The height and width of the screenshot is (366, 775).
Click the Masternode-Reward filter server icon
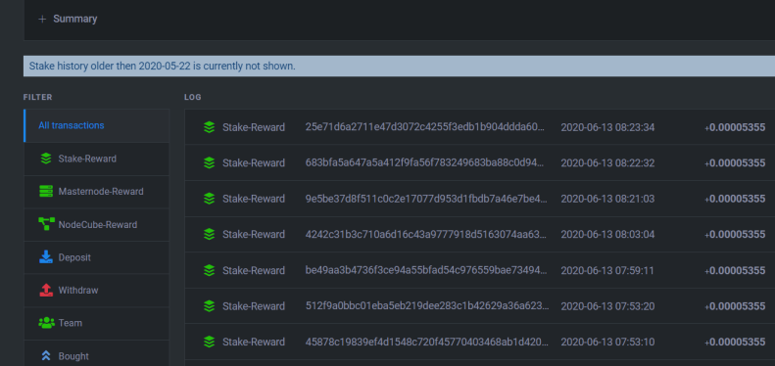point(46,191)
